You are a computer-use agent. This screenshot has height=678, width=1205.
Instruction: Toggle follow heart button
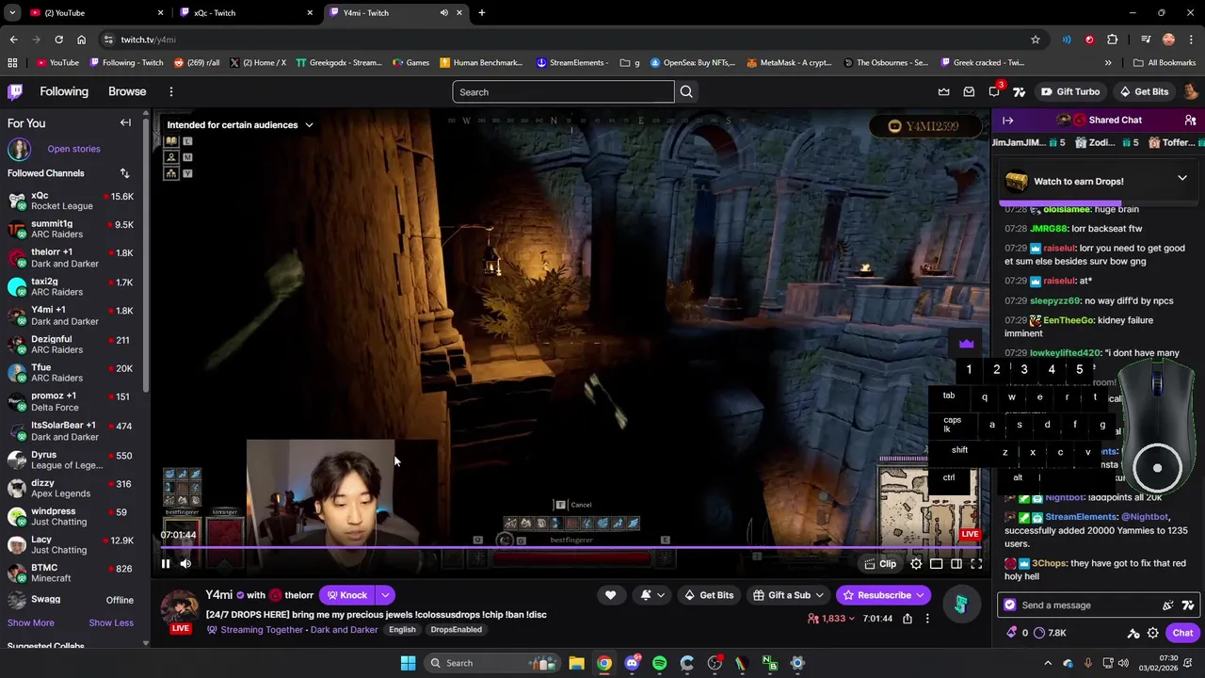point(610,595)
